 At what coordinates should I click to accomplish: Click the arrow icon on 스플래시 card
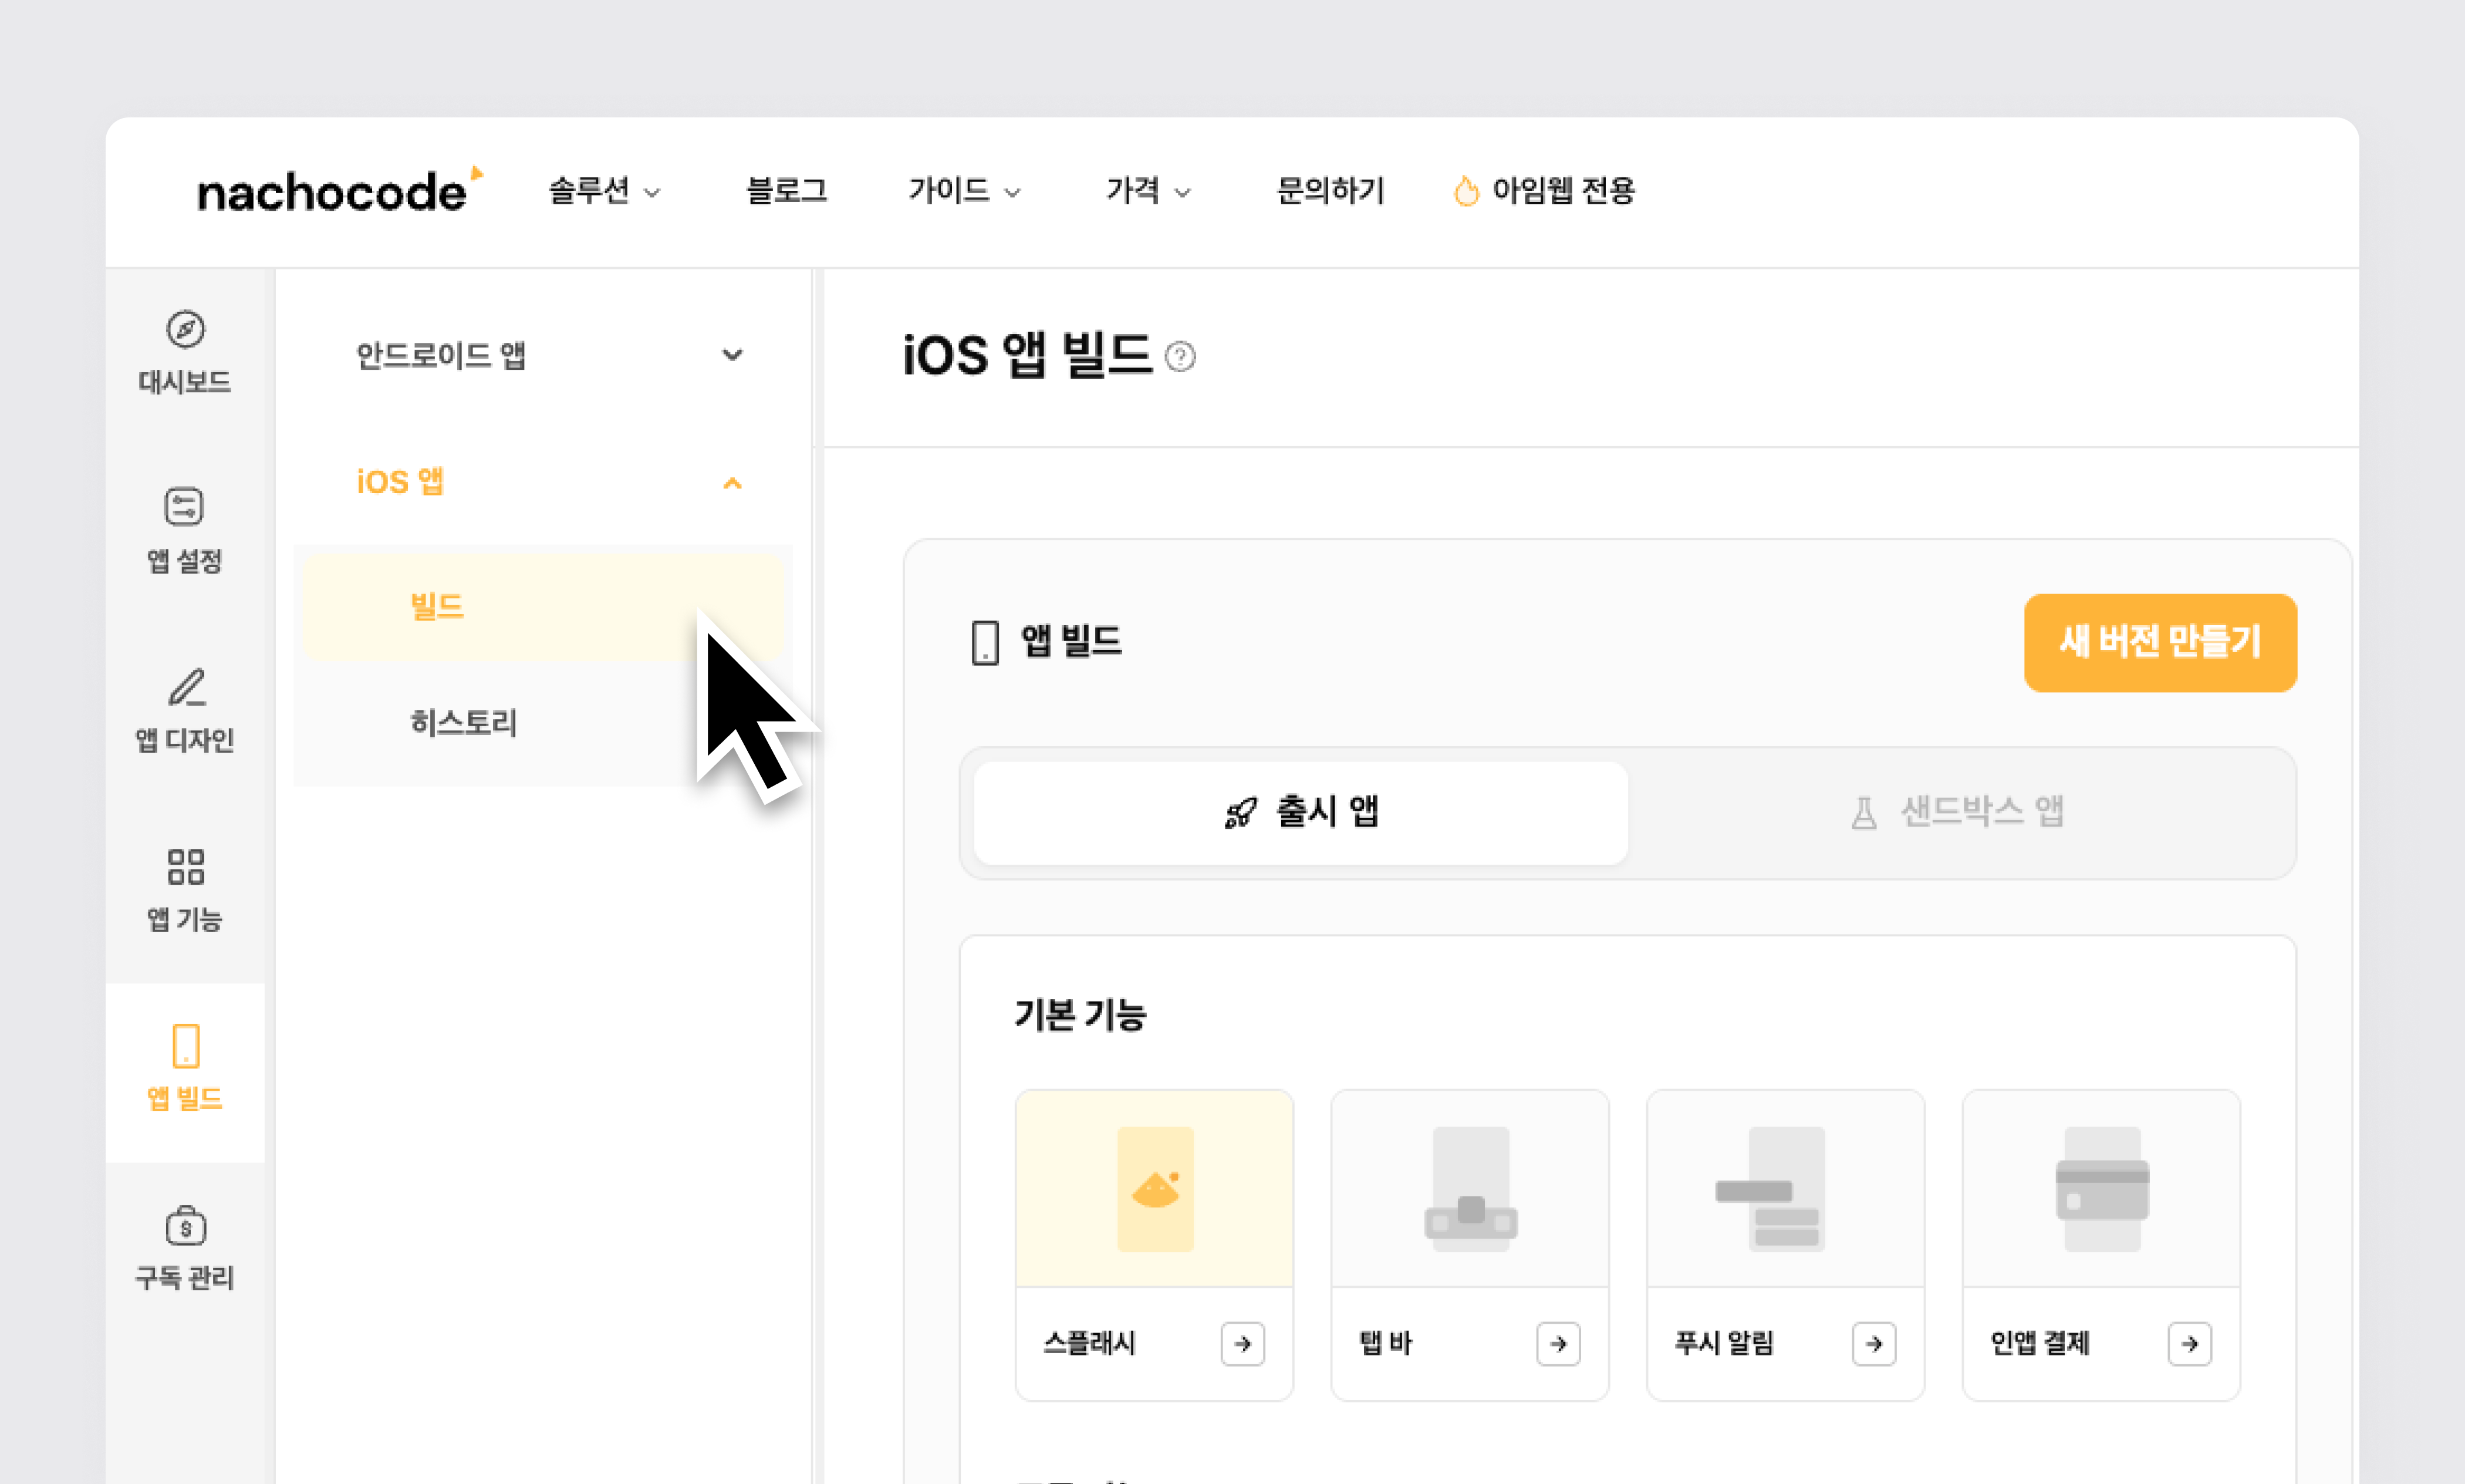(1242, 1344)
